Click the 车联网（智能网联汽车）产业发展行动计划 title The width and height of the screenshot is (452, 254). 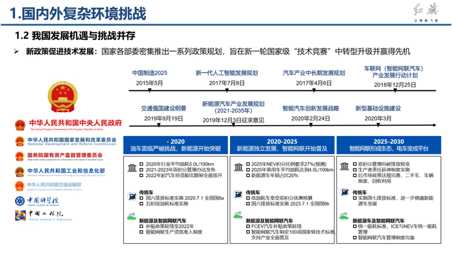[395, 72]
